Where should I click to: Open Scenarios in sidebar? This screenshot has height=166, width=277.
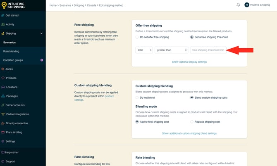pyautogui.click(x=10, y=43)
